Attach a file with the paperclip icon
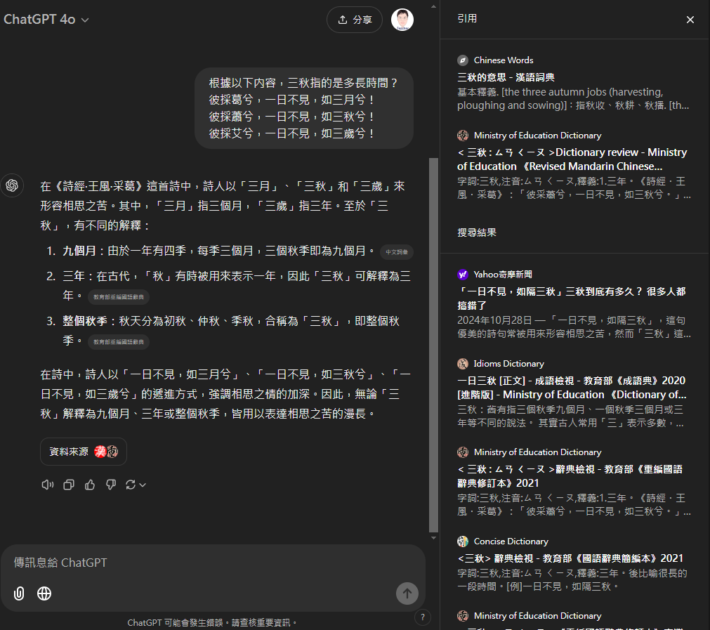The image size is (710, 630). click(x=19, y=593)
